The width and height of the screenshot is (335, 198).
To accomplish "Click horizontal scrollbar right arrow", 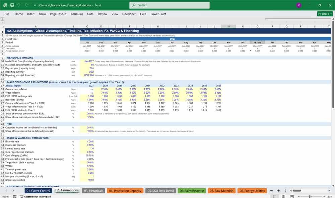I will 329,191.
